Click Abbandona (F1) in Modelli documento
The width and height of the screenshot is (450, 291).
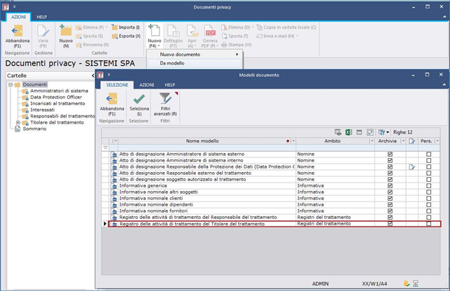tap(112, 104)
